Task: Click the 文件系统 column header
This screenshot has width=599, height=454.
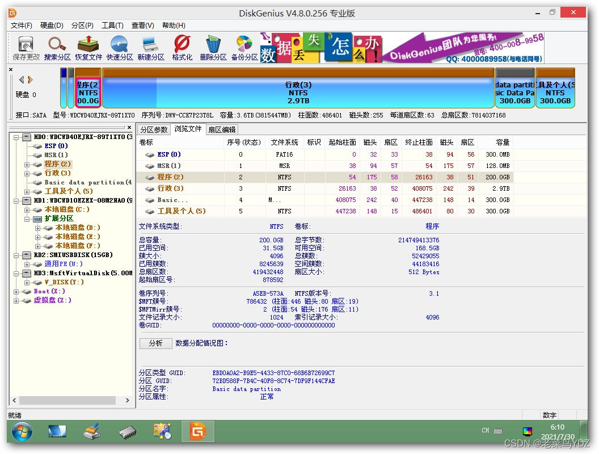Action: click(x=285, y=142)
